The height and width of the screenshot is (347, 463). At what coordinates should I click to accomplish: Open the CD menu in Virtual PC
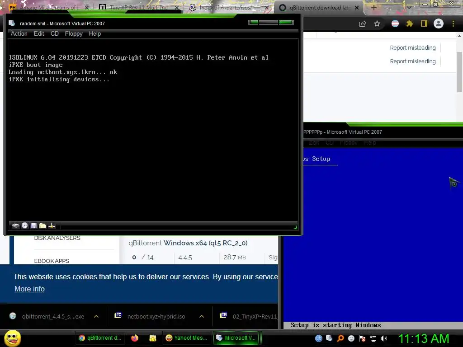[54, 33]
